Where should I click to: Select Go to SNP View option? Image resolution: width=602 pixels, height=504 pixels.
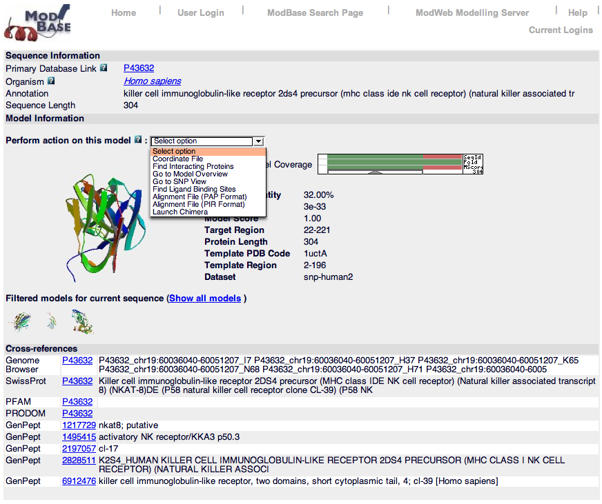[x=179, y=182]
